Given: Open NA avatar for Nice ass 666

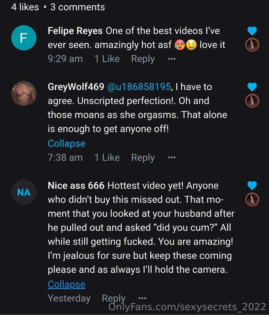Looking at the screenshot, I should coord(24,193).
